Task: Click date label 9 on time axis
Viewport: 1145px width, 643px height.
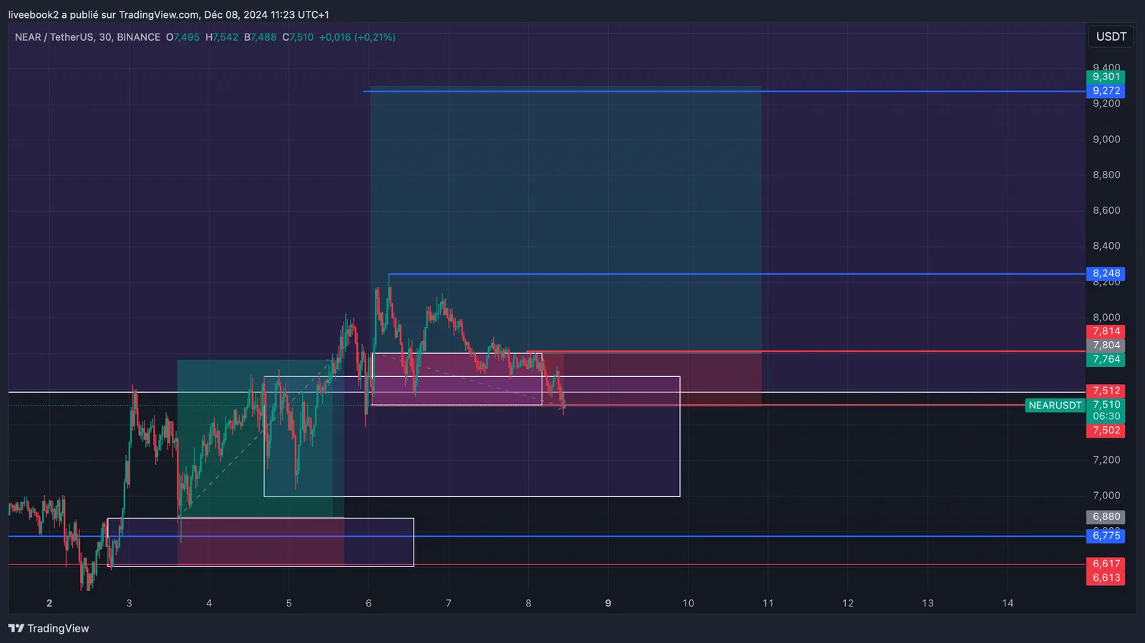Action: 608,603
